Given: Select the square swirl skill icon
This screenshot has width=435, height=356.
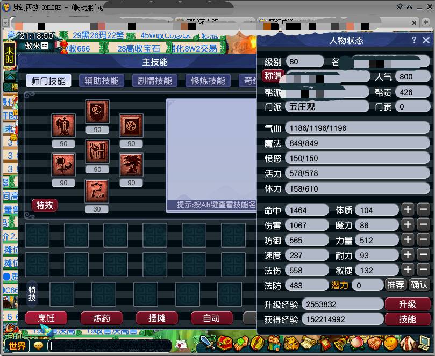Looking at the screenshot, I should [x=131, y=126].
